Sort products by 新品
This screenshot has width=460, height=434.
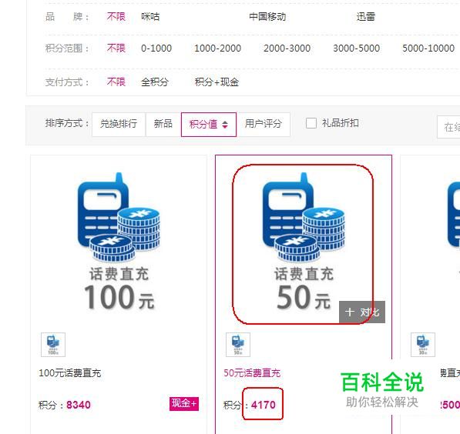163,125
